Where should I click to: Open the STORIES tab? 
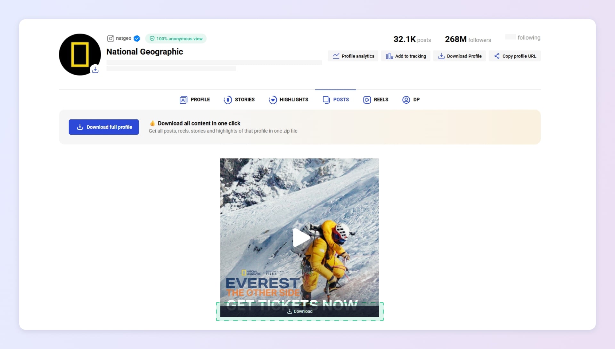[239, 100]
